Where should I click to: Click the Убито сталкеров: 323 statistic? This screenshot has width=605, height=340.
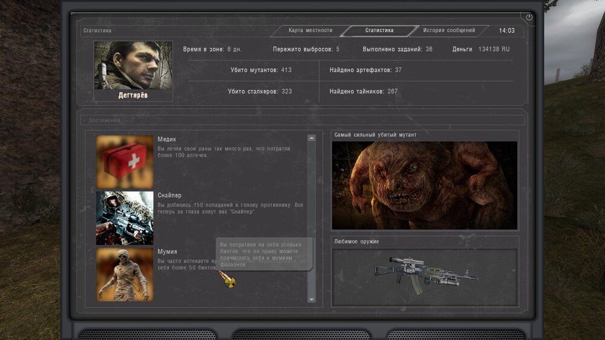pyautogui.click(x=260, y=91)
